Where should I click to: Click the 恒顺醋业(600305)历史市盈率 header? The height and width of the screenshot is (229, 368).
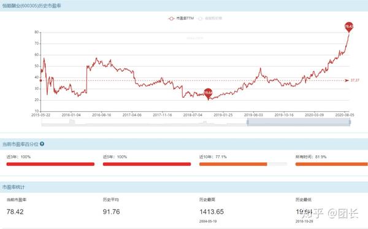click(x=32, y=6)
